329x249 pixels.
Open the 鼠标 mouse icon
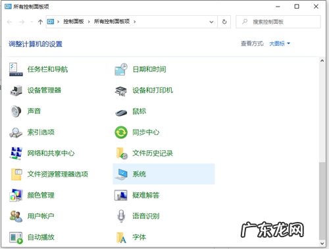point(121,112)
